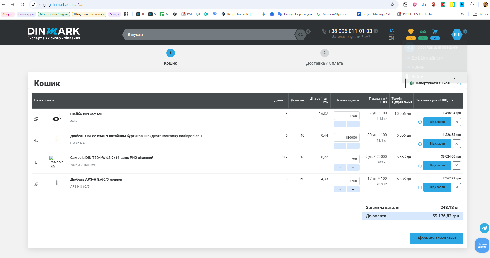This screenshot has width=490, height=258.
Task: Click the info icon in Дюбель APS-H row
Action: coord(420,187)
